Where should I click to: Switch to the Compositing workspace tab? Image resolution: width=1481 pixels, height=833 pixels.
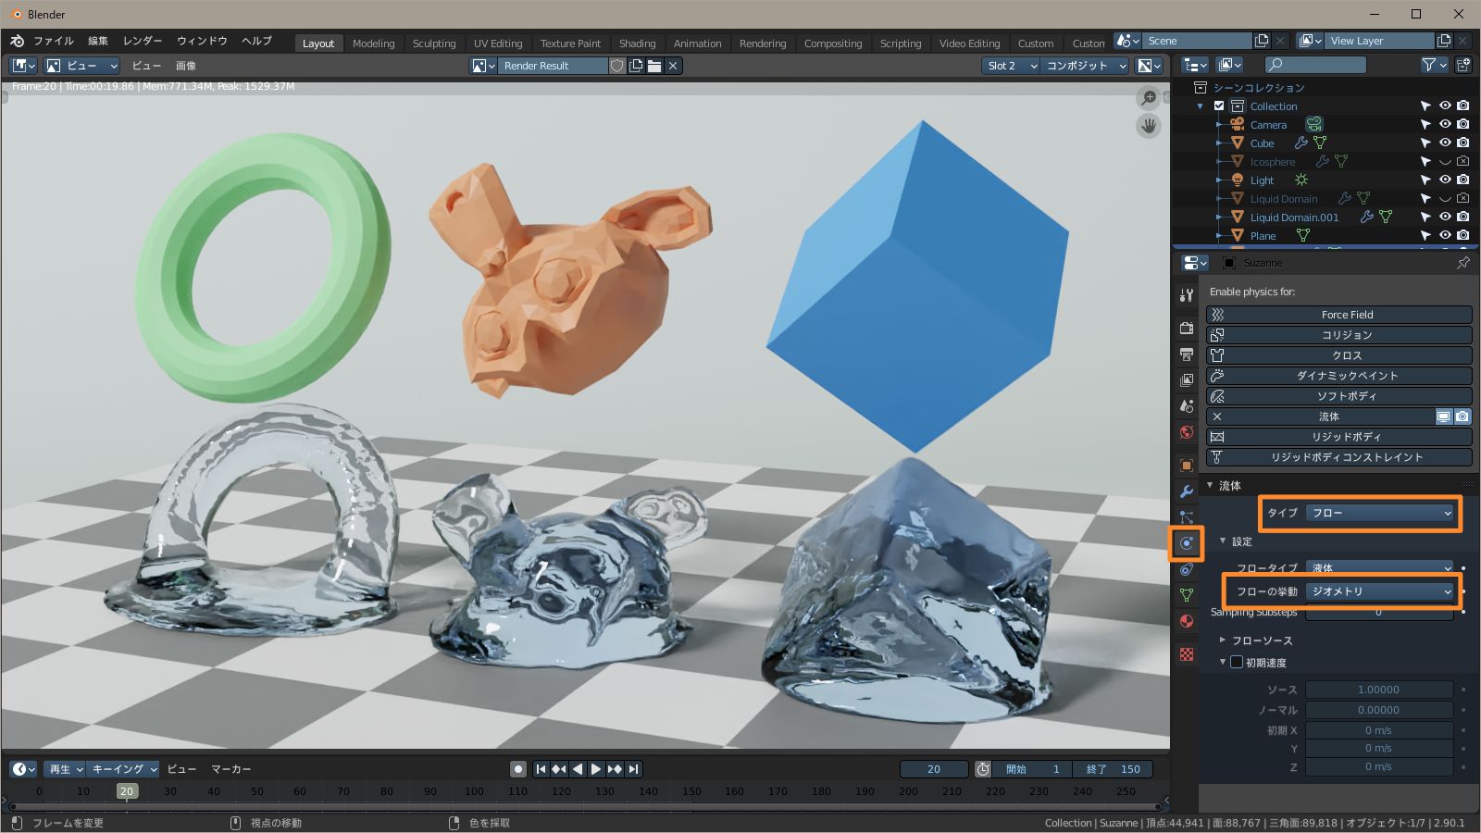click(x=833, y=44)
